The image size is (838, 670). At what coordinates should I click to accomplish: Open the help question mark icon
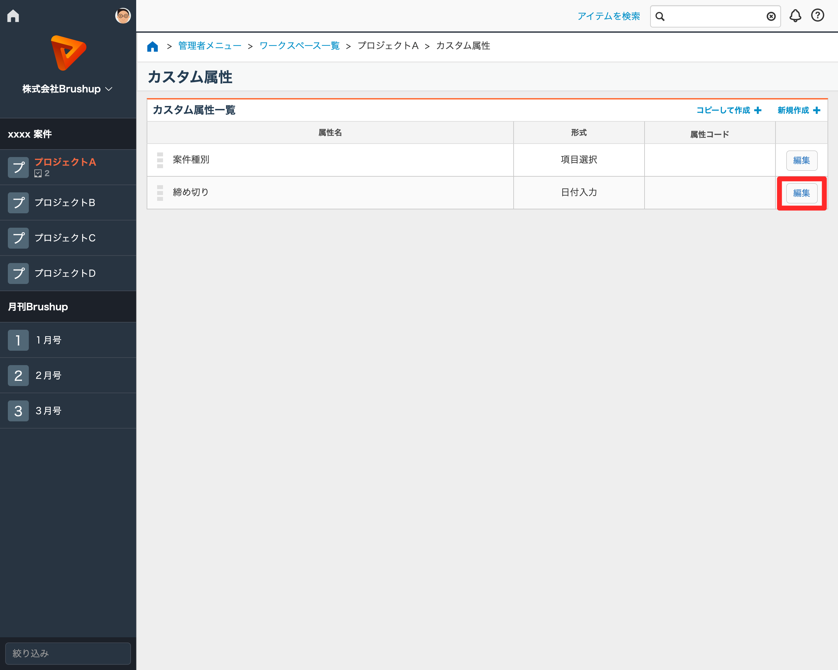click(817, 15)
